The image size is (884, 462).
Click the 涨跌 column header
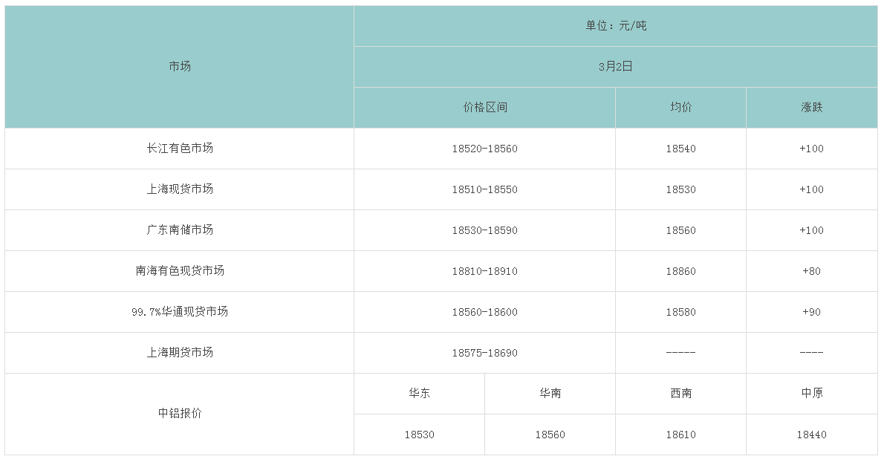tap(811, 108)
